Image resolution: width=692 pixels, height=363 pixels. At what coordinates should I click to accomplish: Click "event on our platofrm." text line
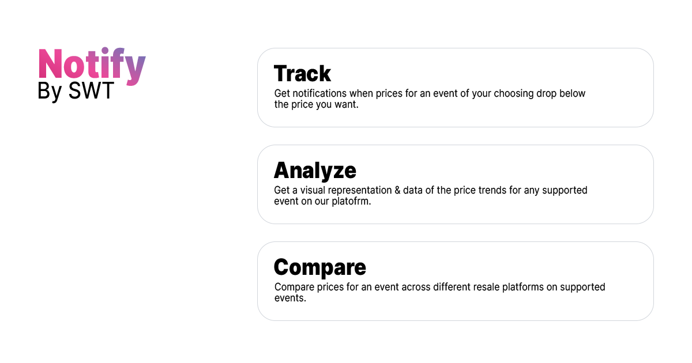pos(322,201)
